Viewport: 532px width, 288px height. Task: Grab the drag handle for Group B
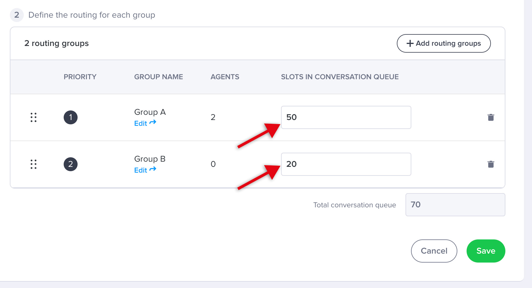tap(34, 164)
